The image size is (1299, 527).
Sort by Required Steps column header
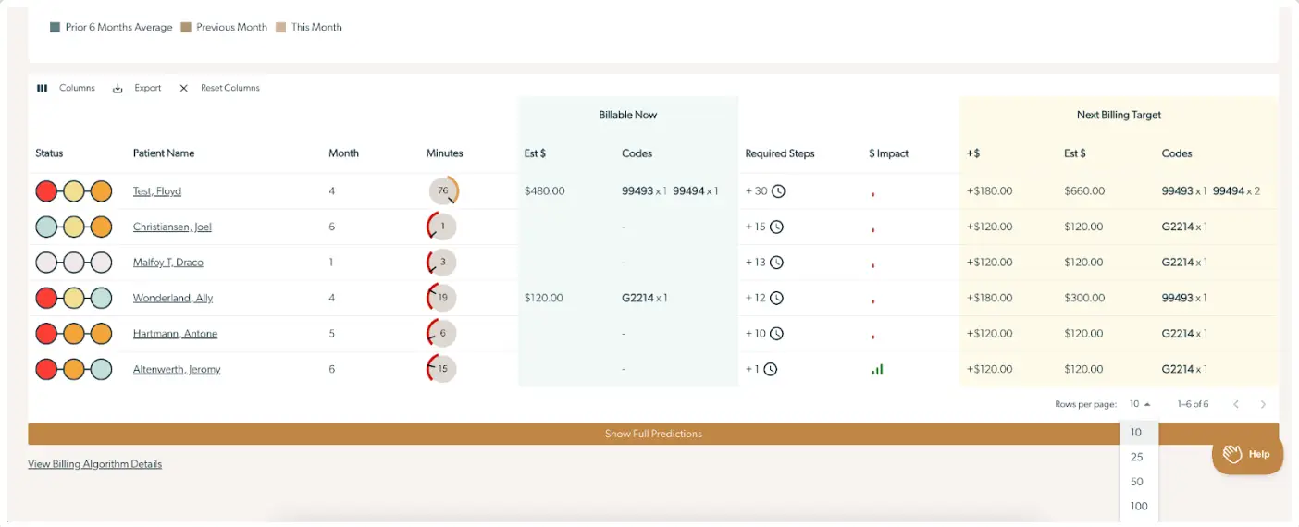(x=780, y=153)
